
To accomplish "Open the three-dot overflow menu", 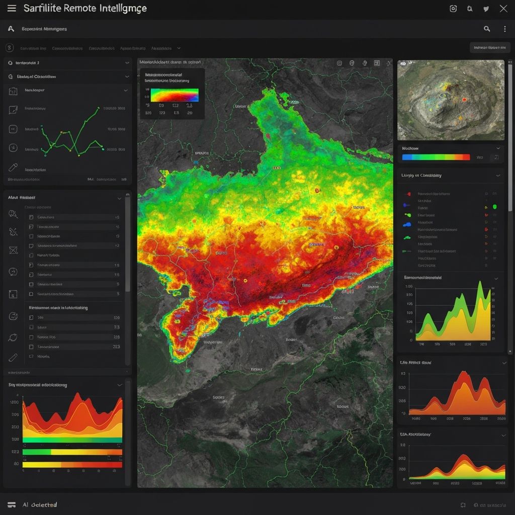I will coord(504,29).
